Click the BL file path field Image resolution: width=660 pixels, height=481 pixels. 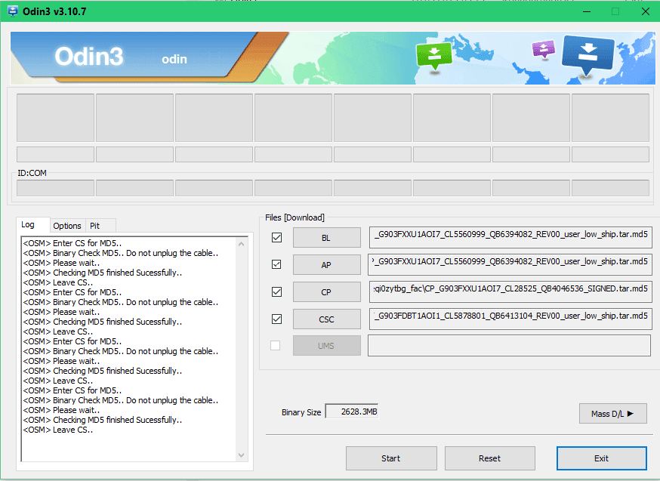point(510,237)
